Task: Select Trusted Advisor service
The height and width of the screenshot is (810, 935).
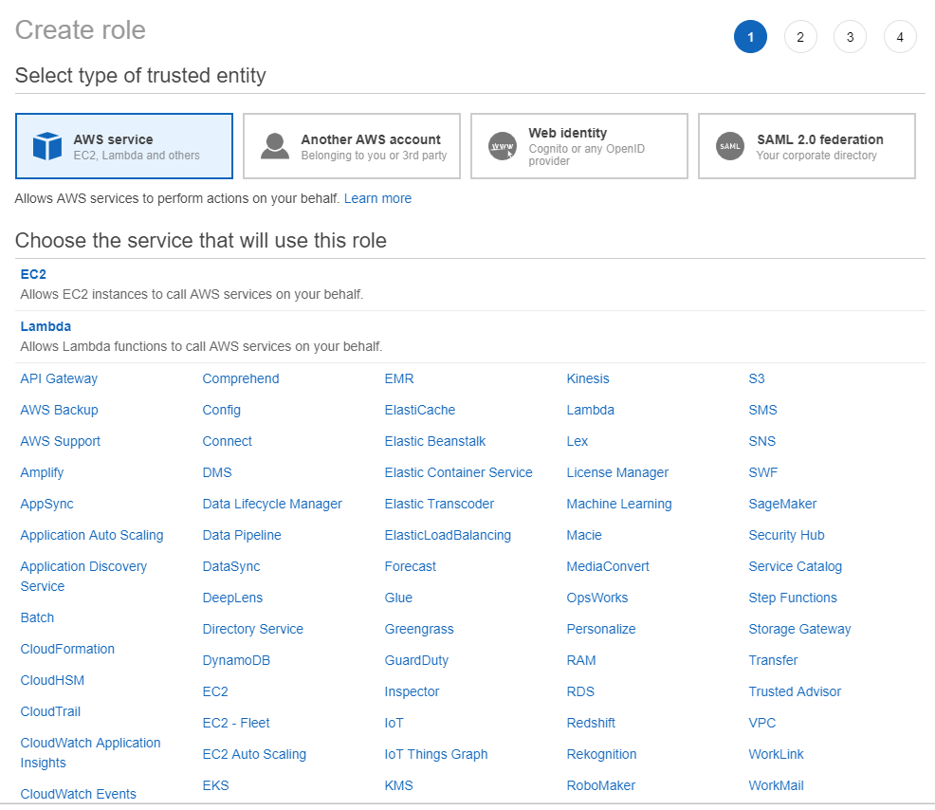Action: pyautogui.click(x=795, y=691)
